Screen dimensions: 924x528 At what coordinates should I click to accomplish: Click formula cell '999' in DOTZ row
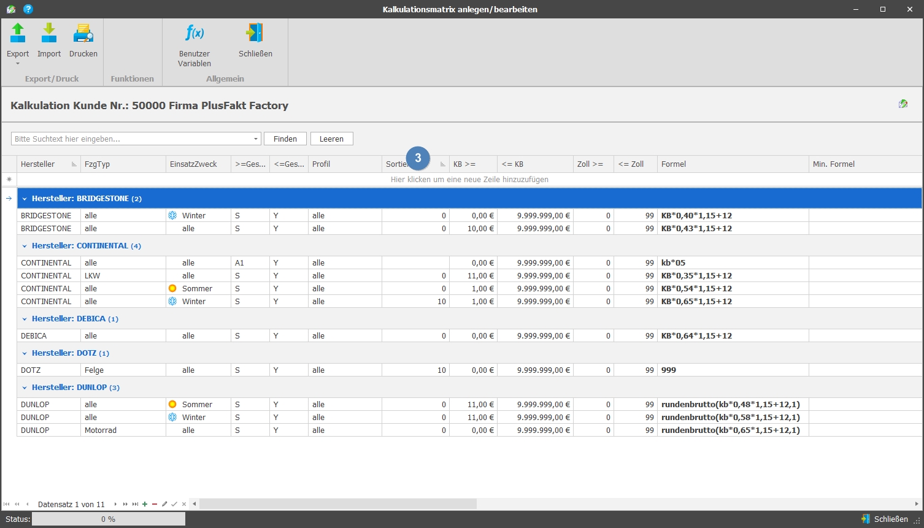(x=733, y=370)
